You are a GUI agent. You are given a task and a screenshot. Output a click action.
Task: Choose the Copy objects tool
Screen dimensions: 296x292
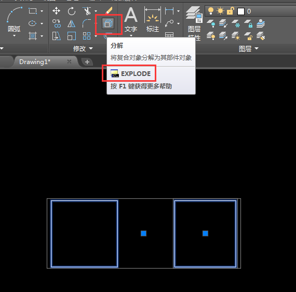[x=56, y=23]
